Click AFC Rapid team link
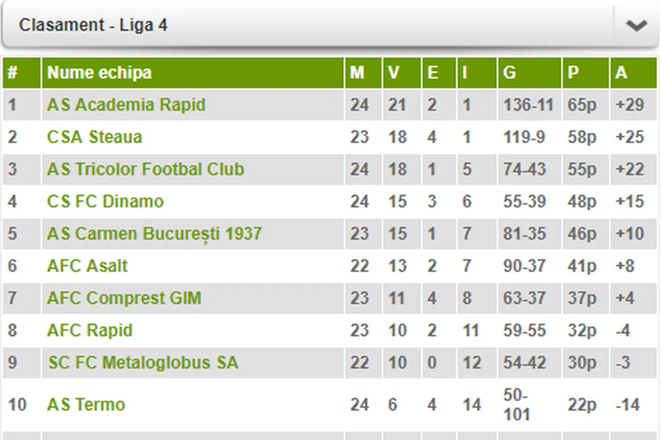Viewport: 661px width, 440px height. point(89,331)
